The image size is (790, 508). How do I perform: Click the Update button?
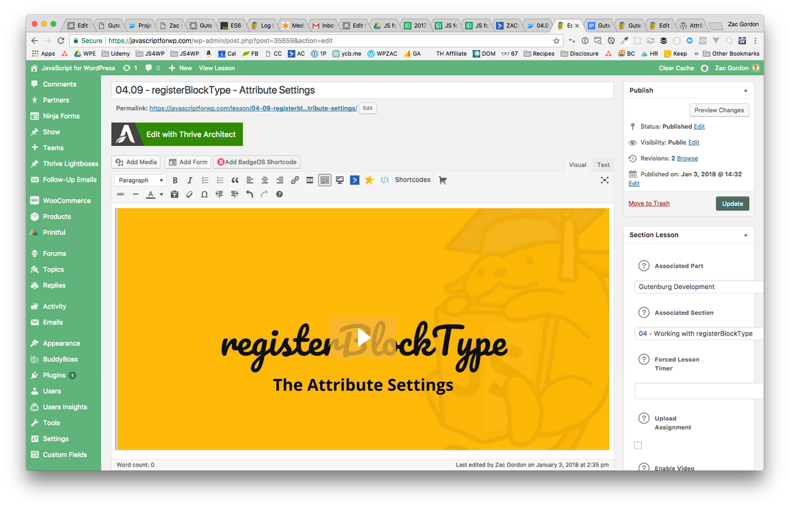tap(732, 203)
